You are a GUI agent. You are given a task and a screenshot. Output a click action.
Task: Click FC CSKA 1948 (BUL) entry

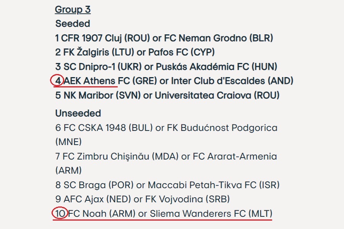pos(104,128)
